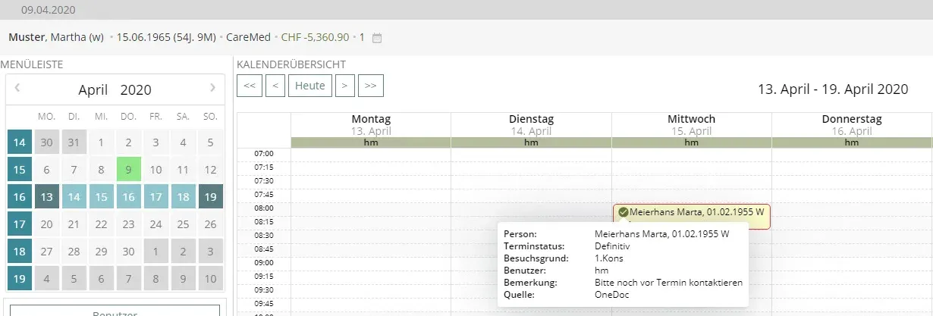Pick April 12 in mini calendar

pos(211,170)
